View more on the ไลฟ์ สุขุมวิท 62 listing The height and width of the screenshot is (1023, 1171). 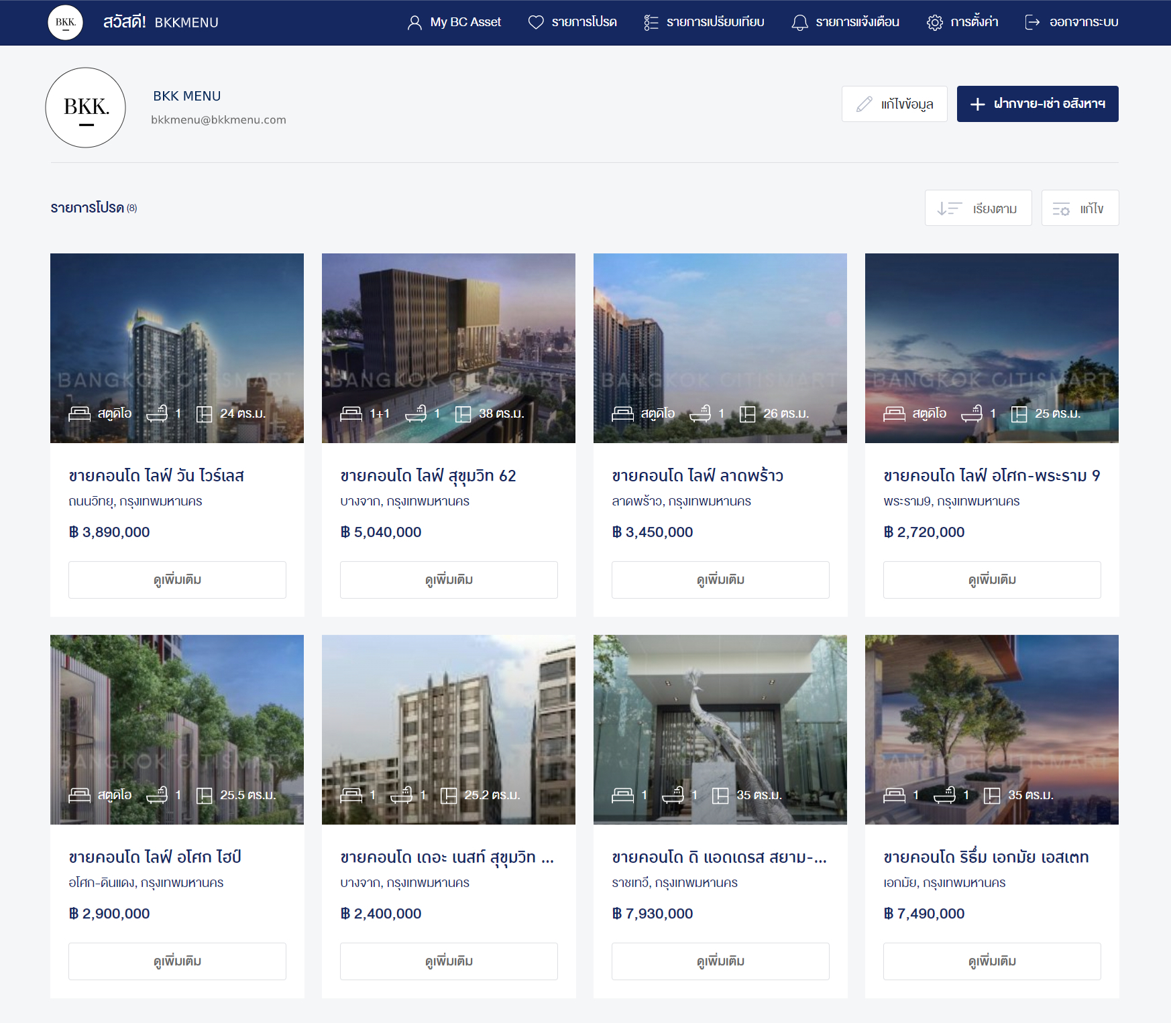coord(449,580)
